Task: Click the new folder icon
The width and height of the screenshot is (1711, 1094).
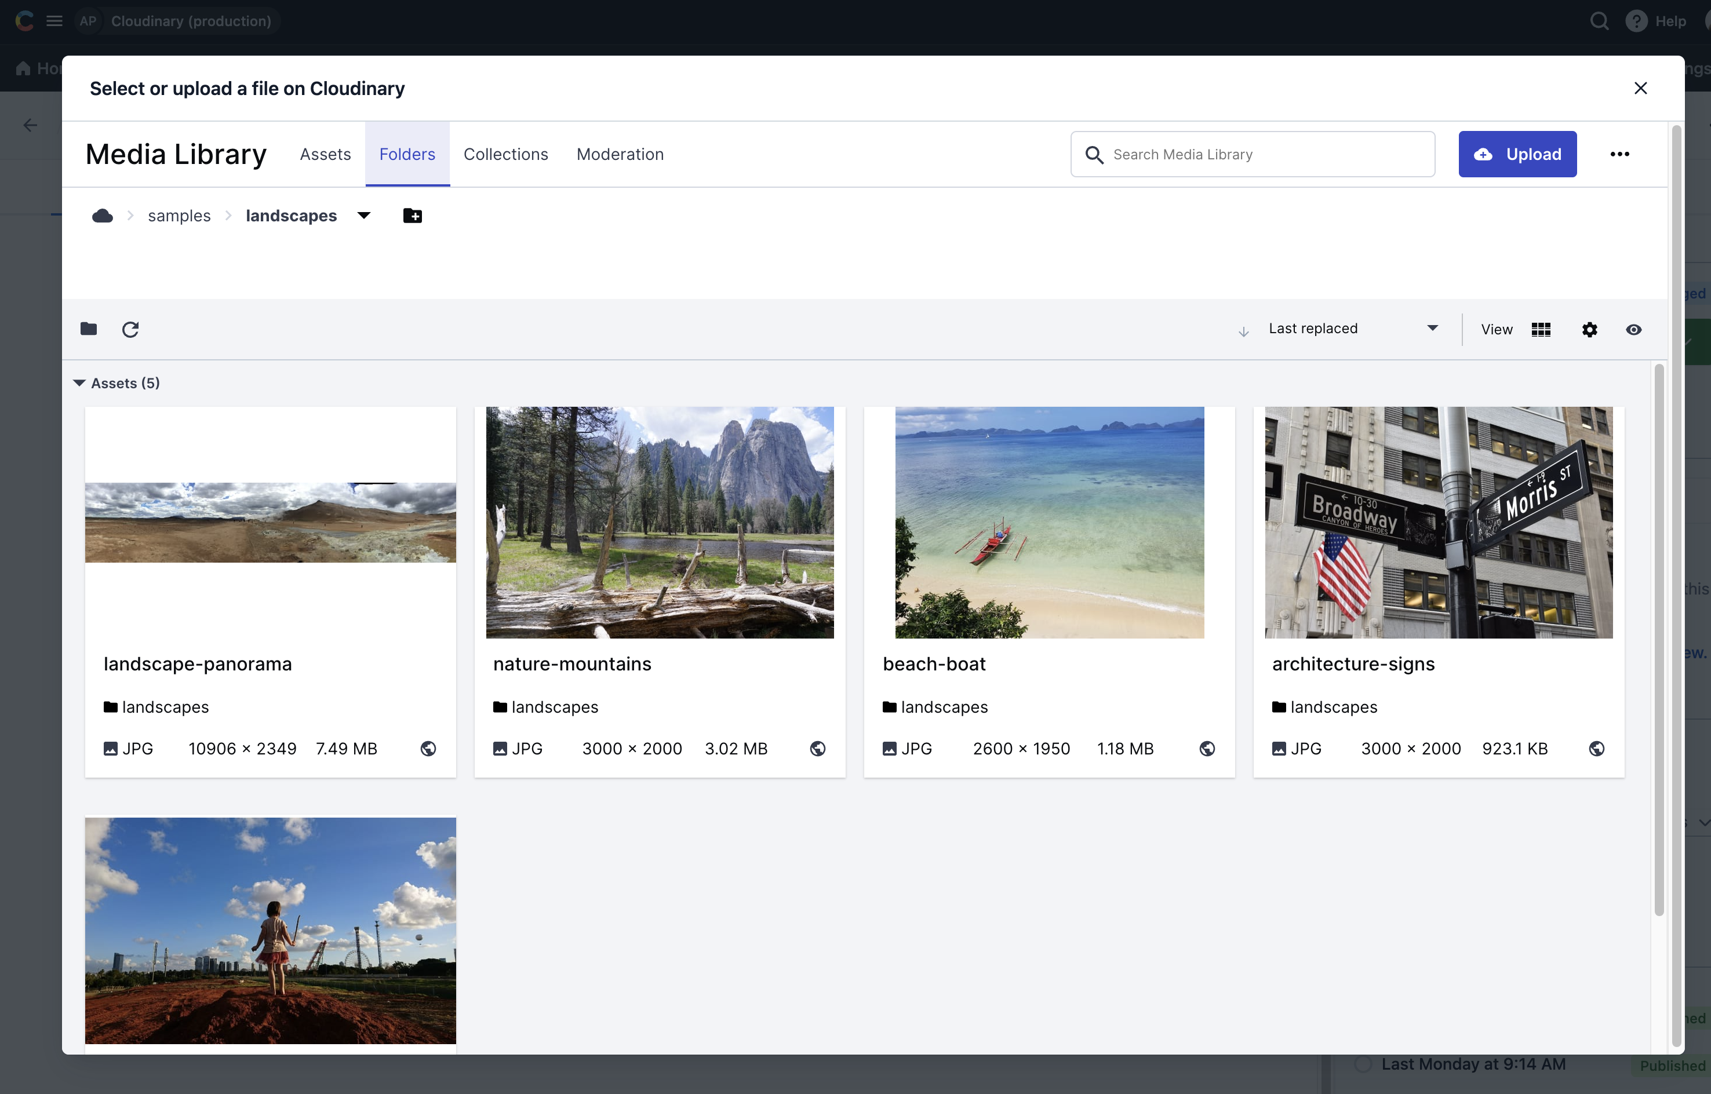Action: (413, 214)
